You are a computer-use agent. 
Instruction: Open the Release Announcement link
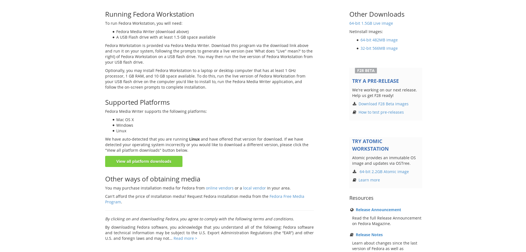point(378,210)
